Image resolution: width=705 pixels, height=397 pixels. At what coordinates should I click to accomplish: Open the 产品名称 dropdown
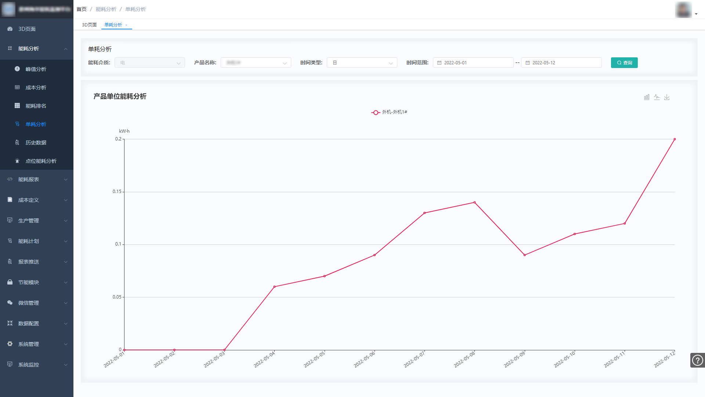[x=256, y=63]
